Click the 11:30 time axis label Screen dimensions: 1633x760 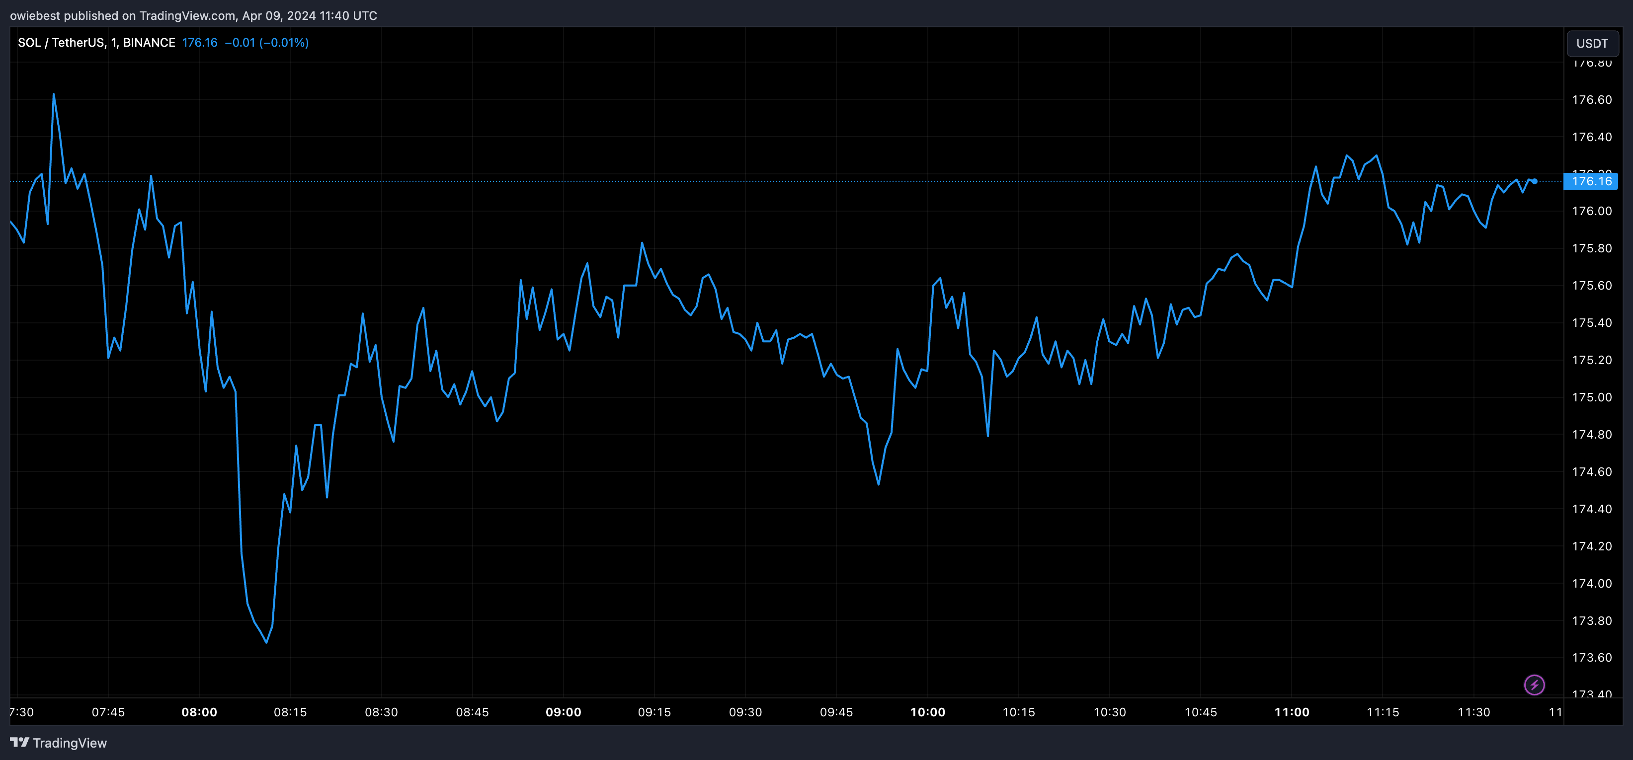1474,712
